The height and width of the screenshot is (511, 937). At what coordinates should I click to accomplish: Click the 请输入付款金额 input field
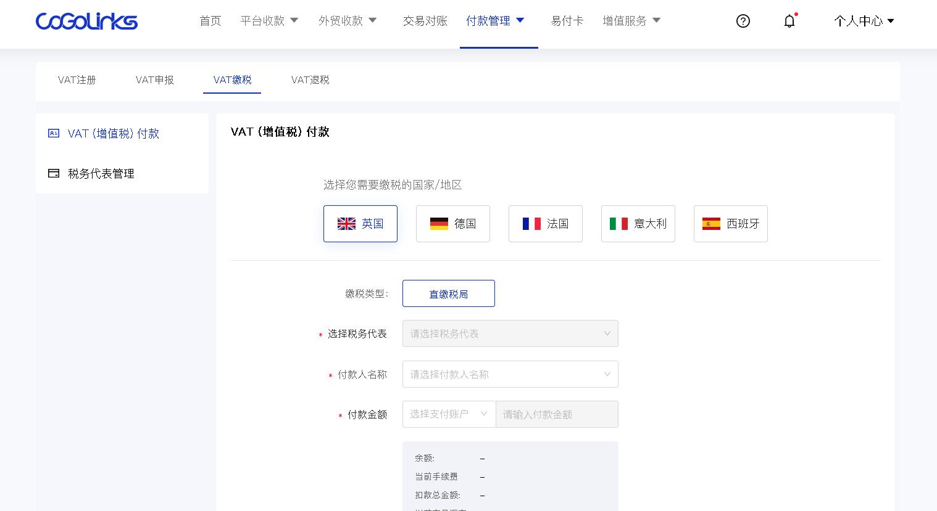[x=556, y=414]
